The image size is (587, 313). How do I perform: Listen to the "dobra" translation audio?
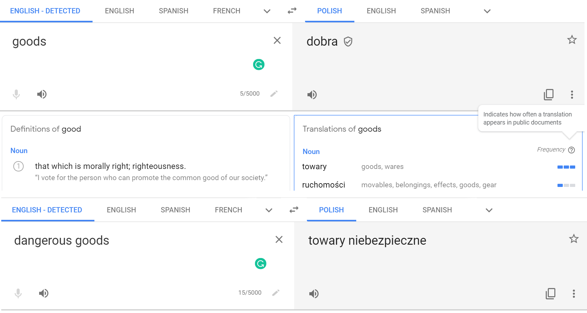[x=312, y=94]
